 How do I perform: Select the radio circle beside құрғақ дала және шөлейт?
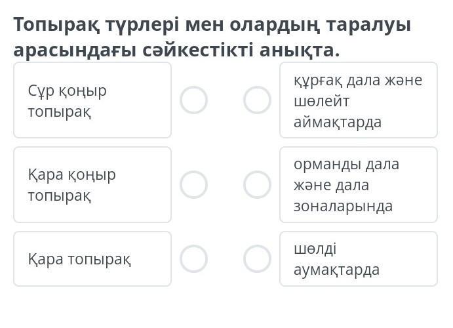coord(257,100)
